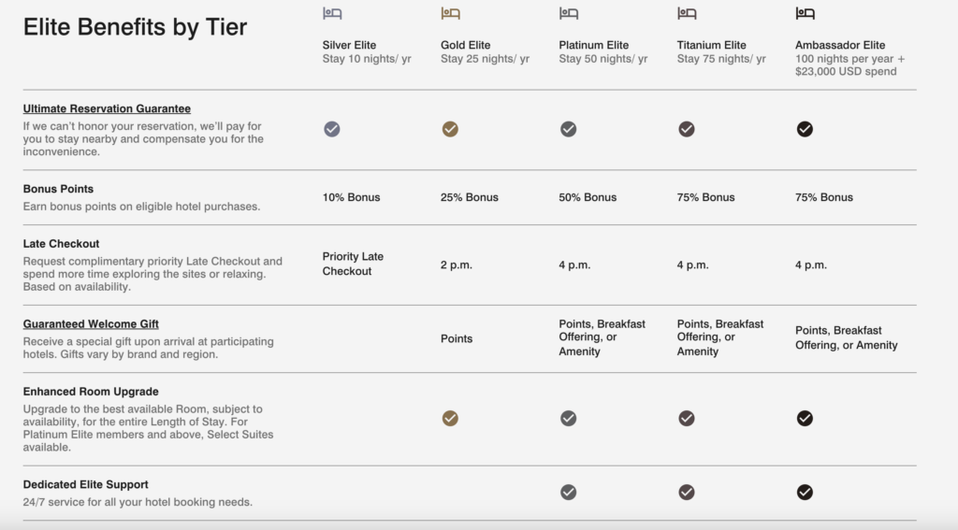Viewport: 958px width, 530px height.
Task: Open the Ultimate Reservation Guarantee link
Action: (x=107, y=108)
